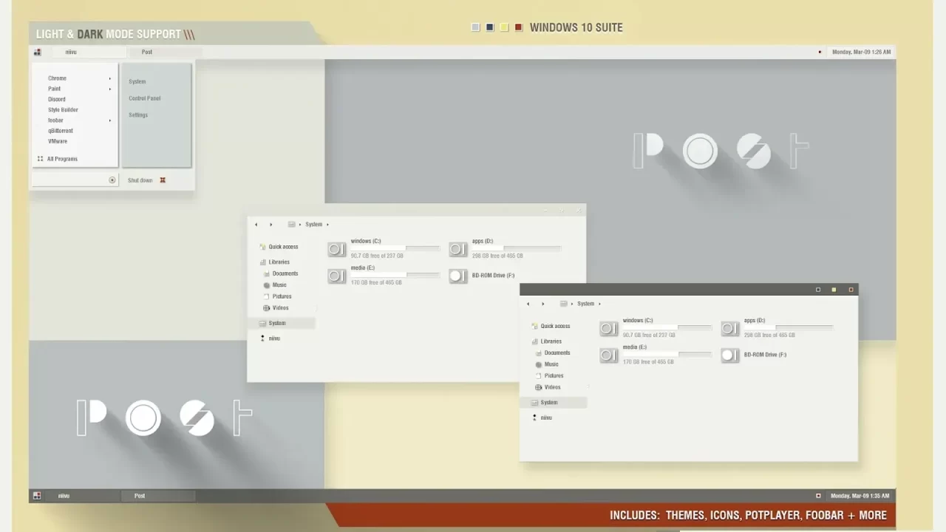Screen dimensions: 946x532
Task: Open System in start menu right pane
Action: (137, 82)
